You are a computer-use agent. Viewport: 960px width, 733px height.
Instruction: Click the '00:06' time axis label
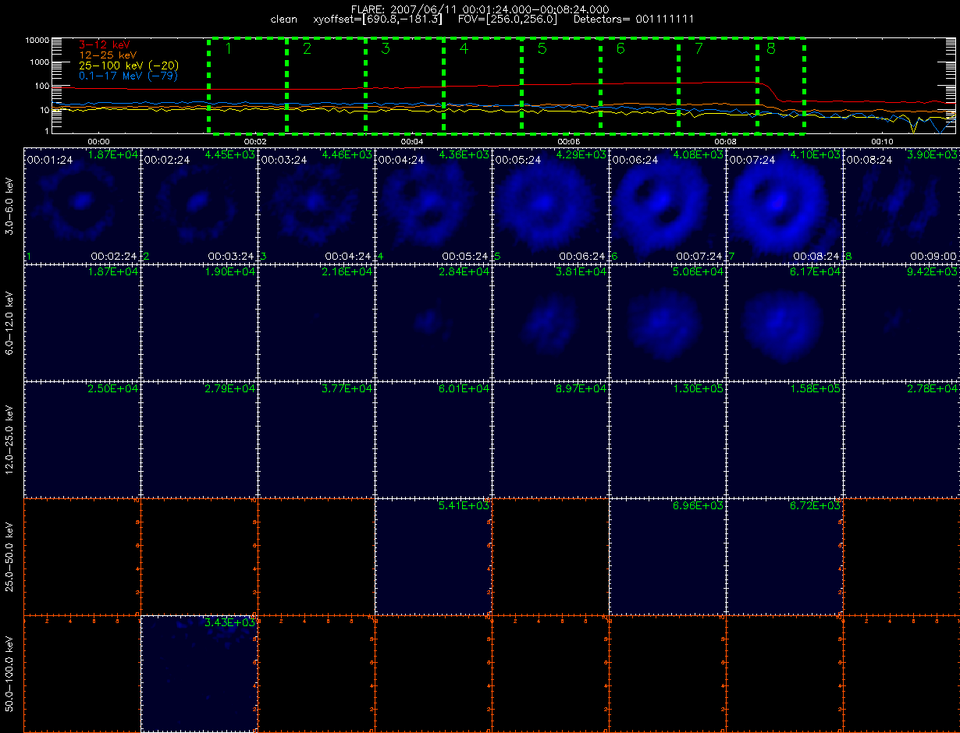pyautogui.click(x=568, y=142)
